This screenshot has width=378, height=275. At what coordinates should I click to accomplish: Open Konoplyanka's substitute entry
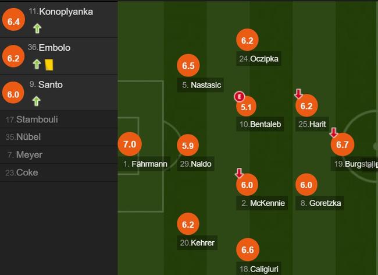pos(59,20)
